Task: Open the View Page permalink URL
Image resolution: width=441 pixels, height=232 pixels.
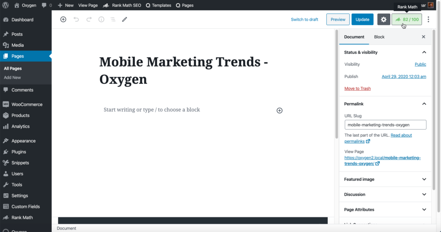Action: pos(382,160)
